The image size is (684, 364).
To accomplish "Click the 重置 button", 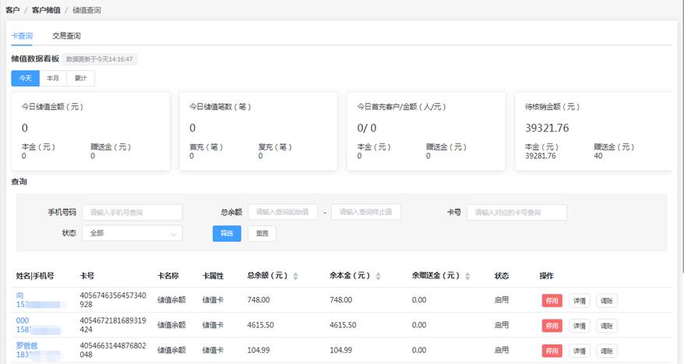I will click(263, 234).
